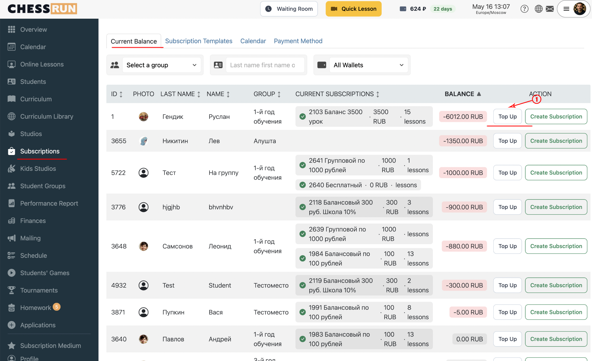592x361 pixels.
Task: Click the Алушта group cell
Action: pos(265,141)
